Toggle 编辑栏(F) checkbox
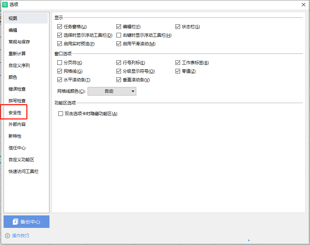310x245 pixels. click(x=119, y=26)
